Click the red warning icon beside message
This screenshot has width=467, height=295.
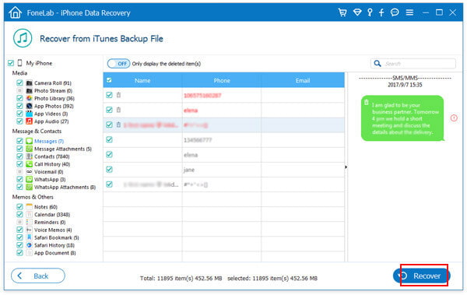pyautogui.click(x=454, y=118)
